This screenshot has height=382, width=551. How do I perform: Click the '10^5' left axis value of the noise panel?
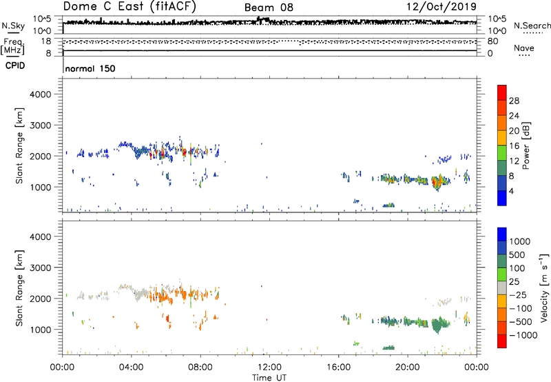pos(42,19)
